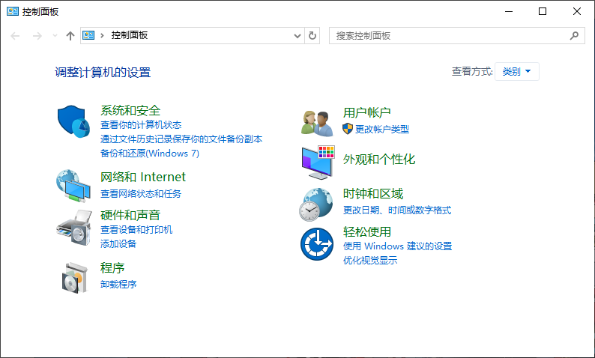Open the 用户帐户 heading
Screen dimensions: 595x358
(x=366, y=112)
